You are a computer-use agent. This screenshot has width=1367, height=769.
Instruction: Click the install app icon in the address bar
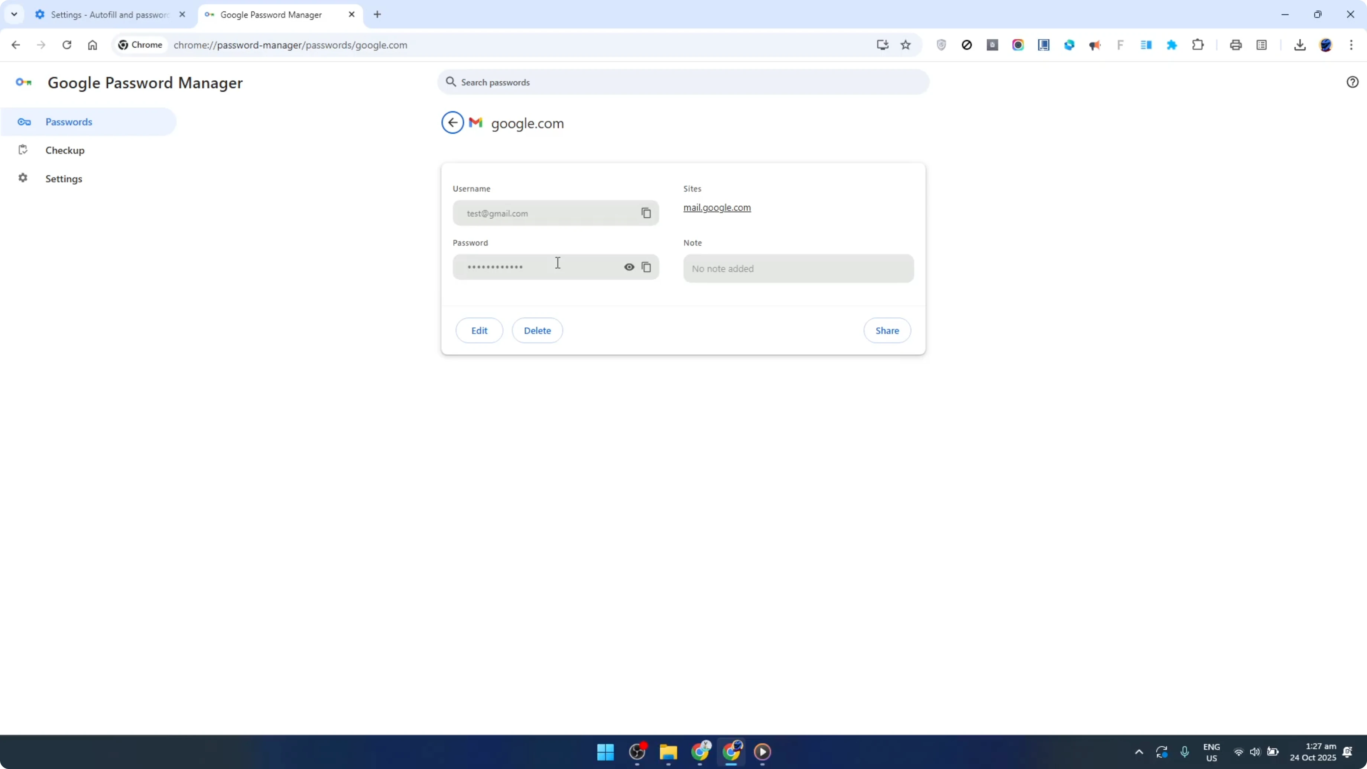[882, 45]
